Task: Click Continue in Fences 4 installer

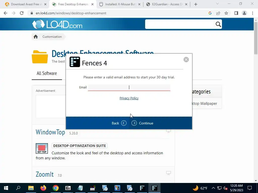Action: click(142, 123)
